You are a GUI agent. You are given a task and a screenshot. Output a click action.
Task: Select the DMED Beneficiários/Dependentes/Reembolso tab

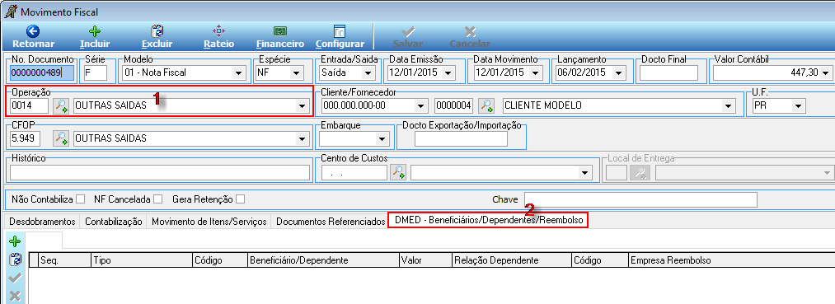click(488, 220)
